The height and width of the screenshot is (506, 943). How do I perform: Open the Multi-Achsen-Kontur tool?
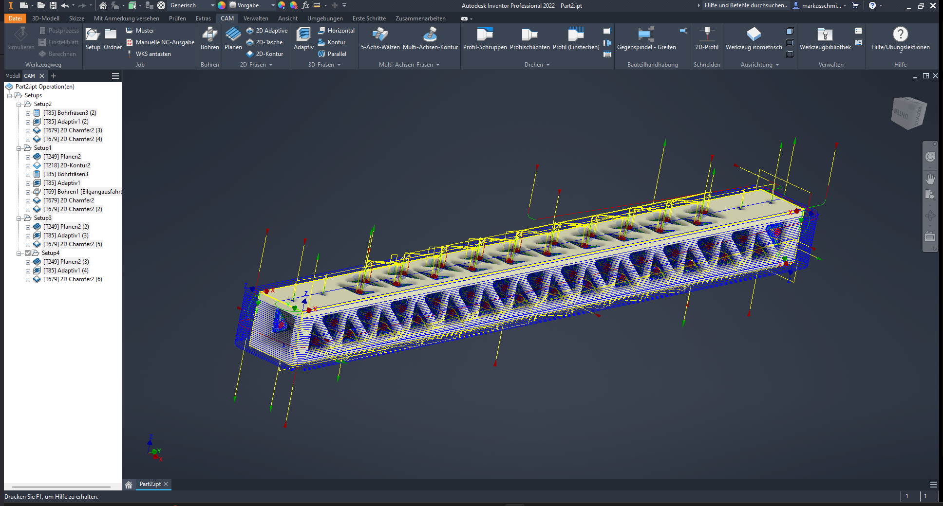tap(430, 39)
